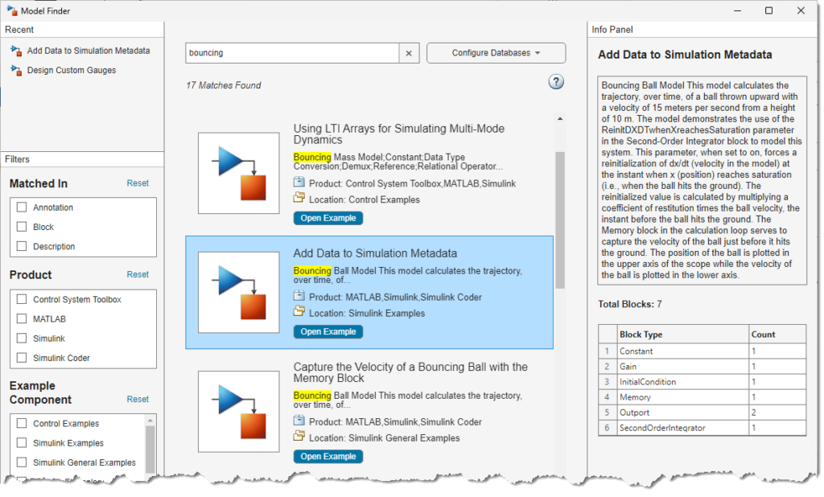Select the Gain row in block table
824x497 pixels.
[x=702, y=367]
